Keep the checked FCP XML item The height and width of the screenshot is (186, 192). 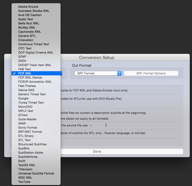(36, 73)
